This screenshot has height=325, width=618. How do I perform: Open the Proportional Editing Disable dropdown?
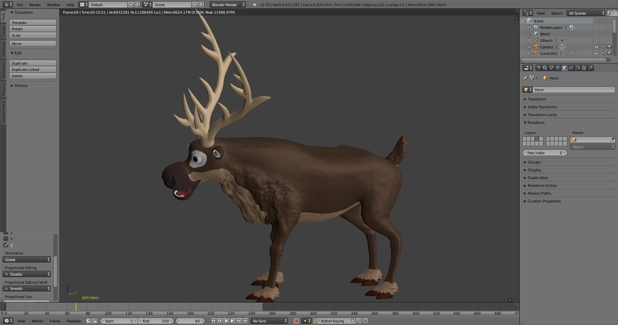(27, 274)
